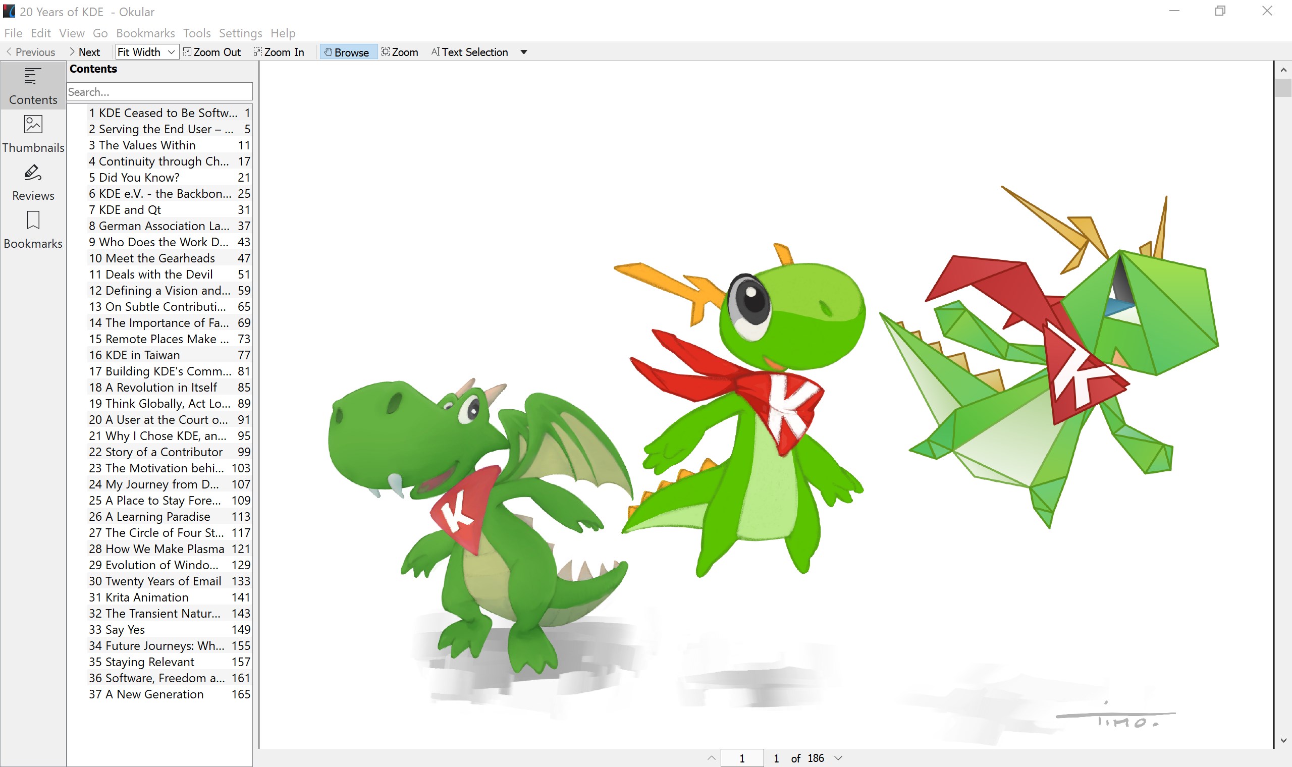Open the Settings menu

240,33
